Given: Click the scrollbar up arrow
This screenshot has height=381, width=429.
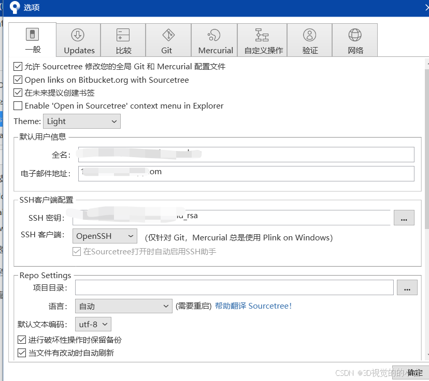Looking at the screenshot, I should pos(427,64).
